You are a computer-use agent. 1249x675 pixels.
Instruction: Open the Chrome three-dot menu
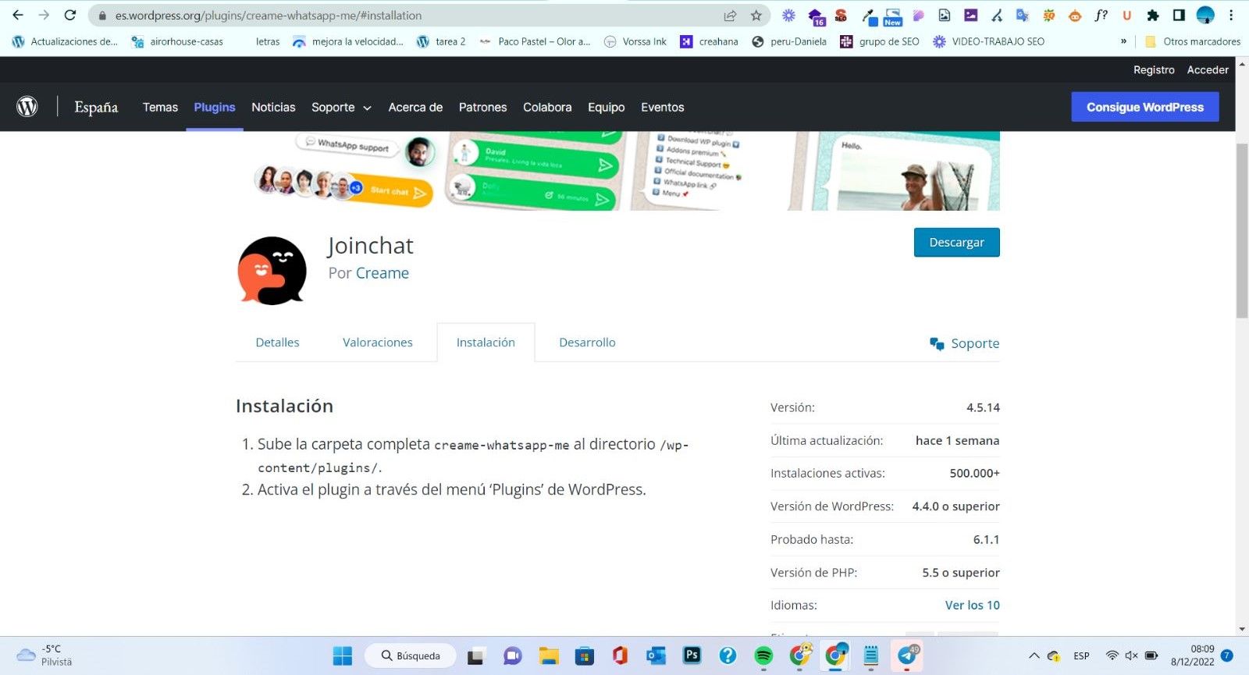click(x=1231, y=15)
